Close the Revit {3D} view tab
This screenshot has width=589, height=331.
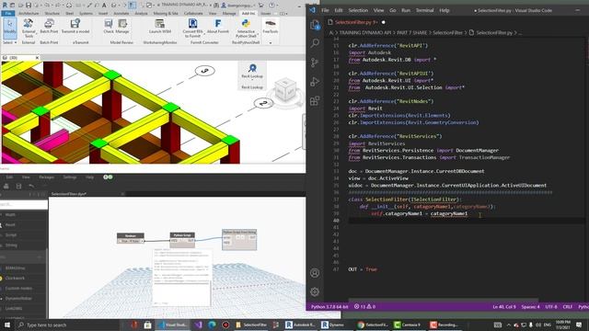[37, 58]
